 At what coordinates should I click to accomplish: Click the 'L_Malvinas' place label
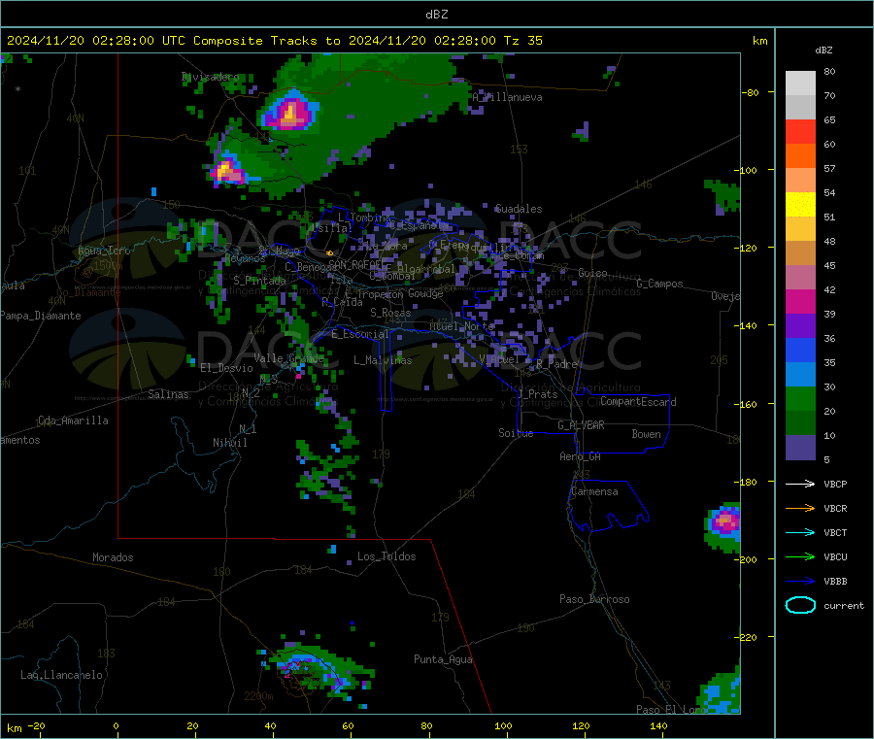(383, 360)
